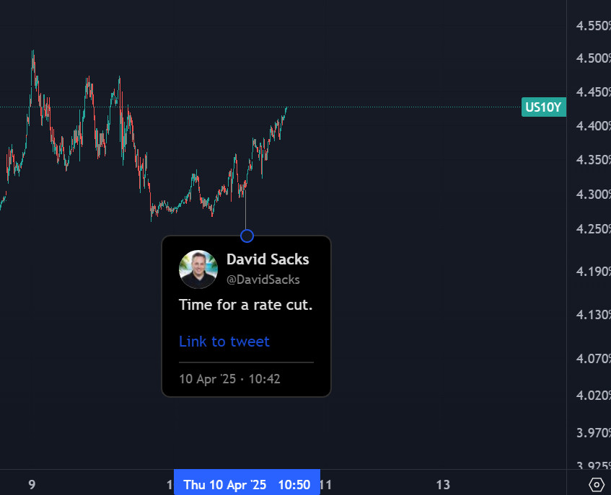The width and height of the screenshot is (611, 495).
Task: Click the 11 date on time axis
Action: click(326, 485)
